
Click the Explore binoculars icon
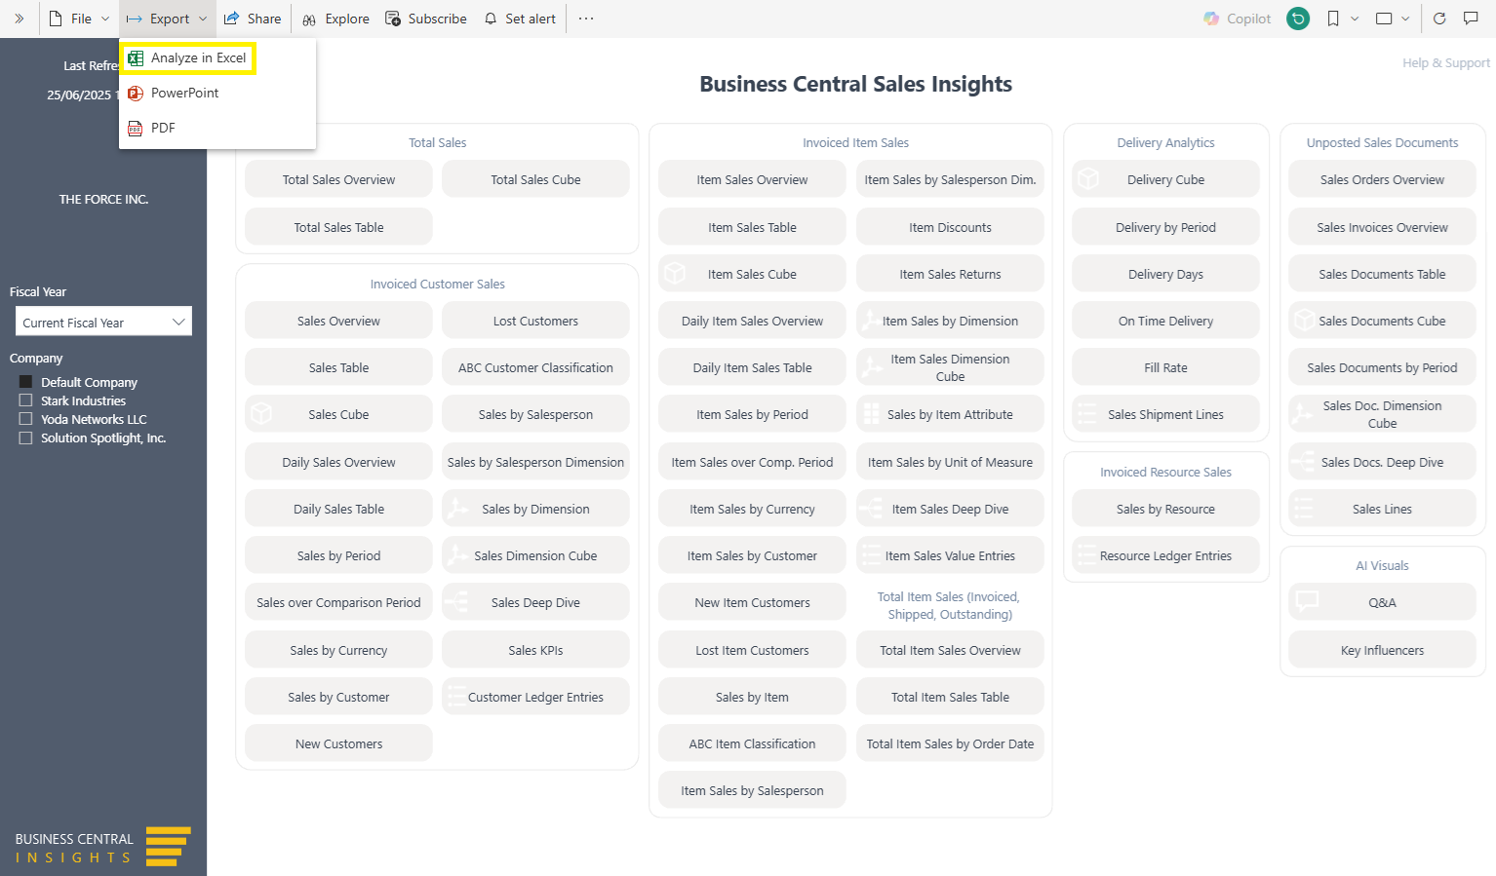(x=309, y=19)
